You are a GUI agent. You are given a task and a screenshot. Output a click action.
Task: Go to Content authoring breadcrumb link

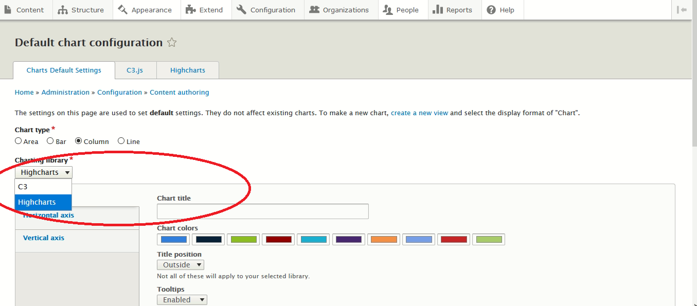[179, 93]
